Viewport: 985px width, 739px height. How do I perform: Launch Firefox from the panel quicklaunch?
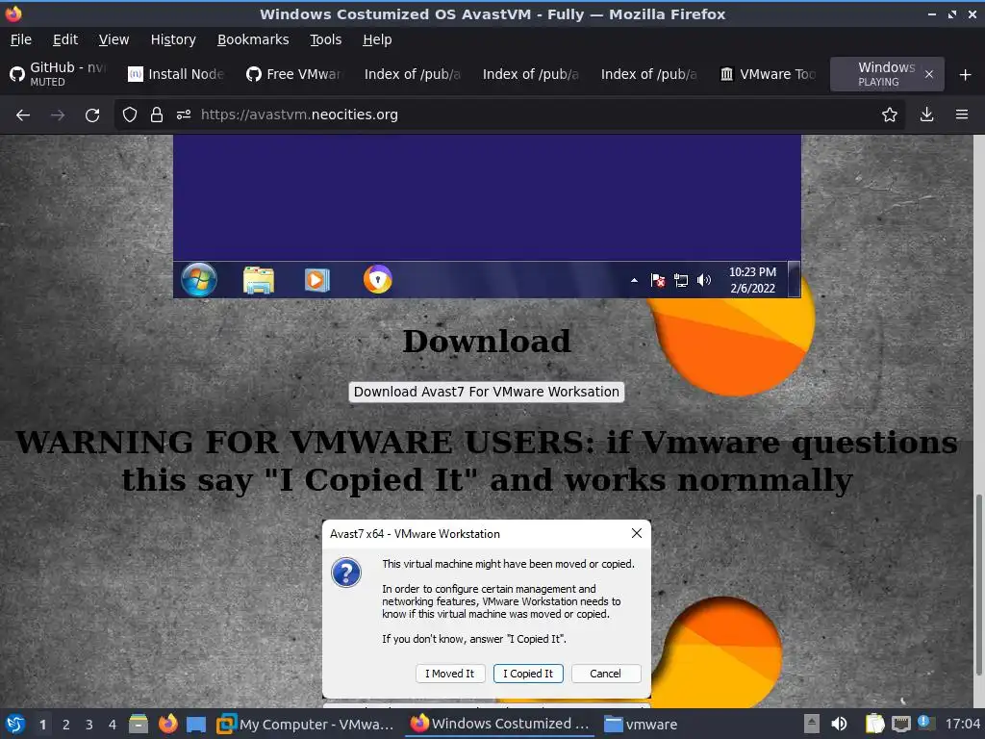167,725
